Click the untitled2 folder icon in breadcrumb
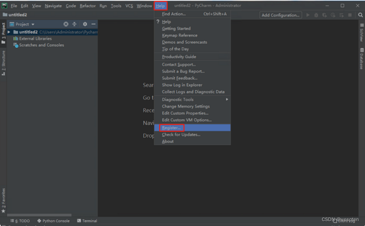Image resolution: width=365 pixels, height=226 pixels. point(5,15)
